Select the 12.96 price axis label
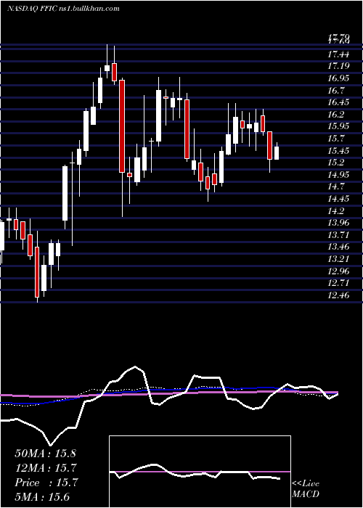The image size is (363, 508). (338, 271)
